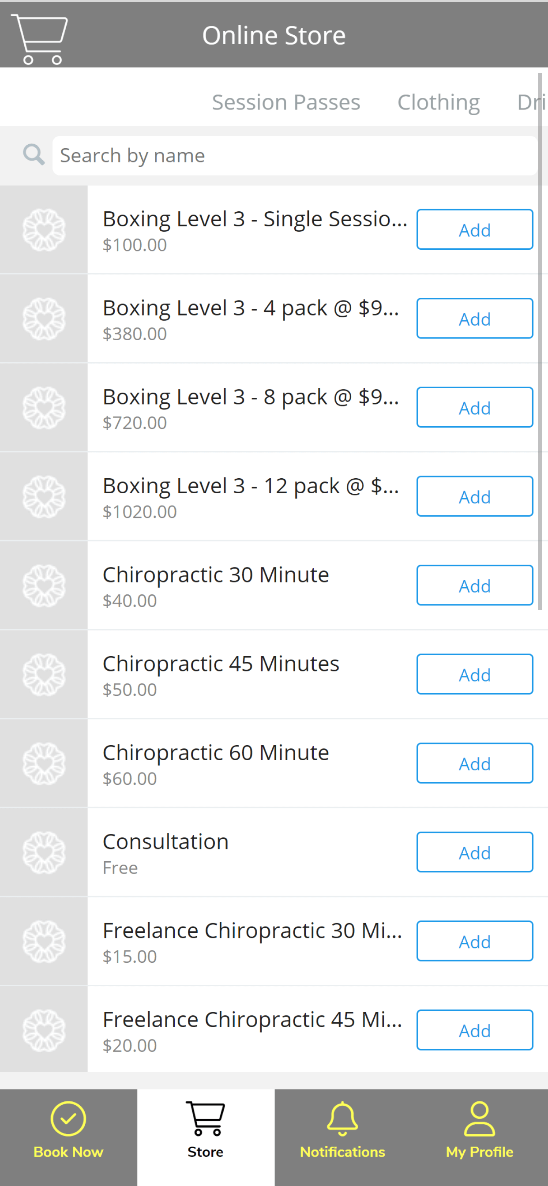The height and width of the screenshot is (1186, 548).
Task: Tap the Chiropractic 30 Minute product thumbnail
Action: (44, 585)
